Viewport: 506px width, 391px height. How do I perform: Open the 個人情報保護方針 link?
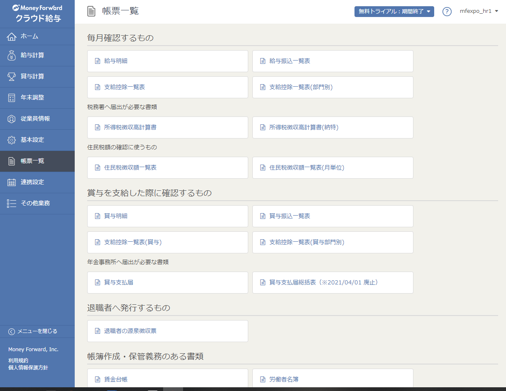[28, 367]
